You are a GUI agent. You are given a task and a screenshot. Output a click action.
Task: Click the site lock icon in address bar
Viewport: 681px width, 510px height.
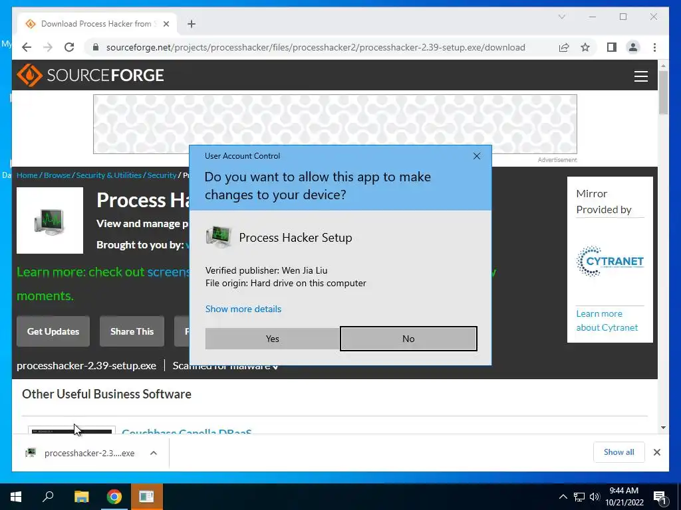click(96, 47)
